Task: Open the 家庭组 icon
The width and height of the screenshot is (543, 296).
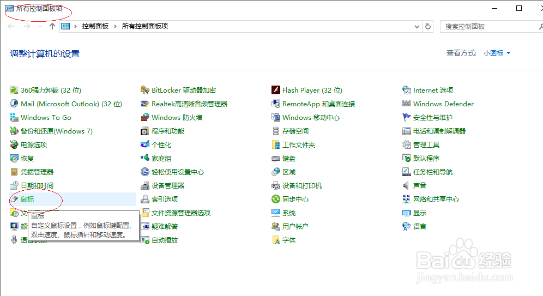Action: [x=145, y=158]
